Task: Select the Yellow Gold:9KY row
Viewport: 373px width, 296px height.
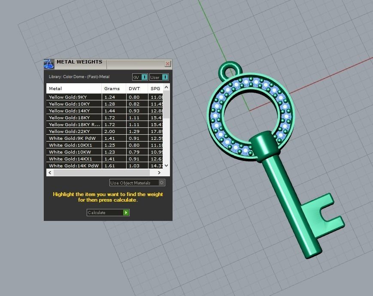Action: 105,97
